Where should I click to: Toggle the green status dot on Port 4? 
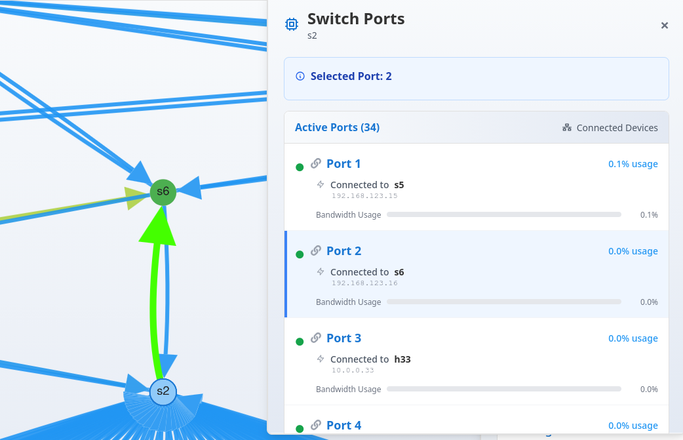pyautogui.click(x=300, y=429)
